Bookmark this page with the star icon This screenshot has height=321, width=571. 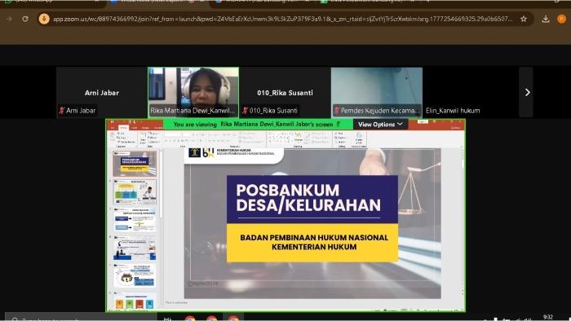click(x=524, y=19)
